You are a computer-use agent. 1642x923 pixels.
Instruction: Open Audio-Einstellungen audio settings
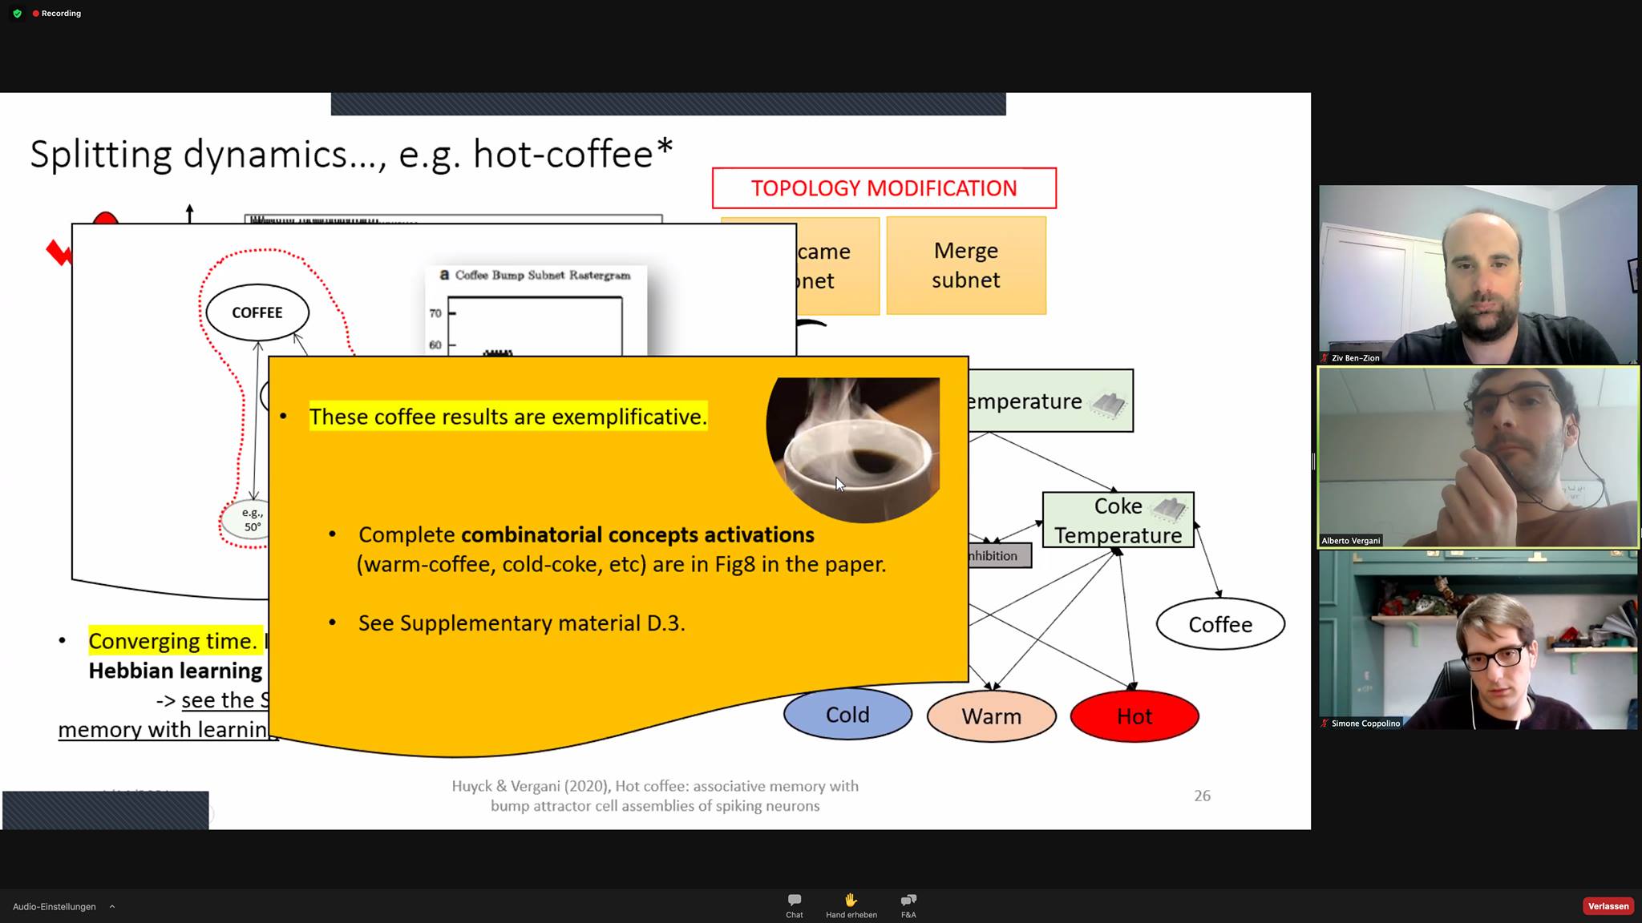pyautogui.click(x=55, y=907)
